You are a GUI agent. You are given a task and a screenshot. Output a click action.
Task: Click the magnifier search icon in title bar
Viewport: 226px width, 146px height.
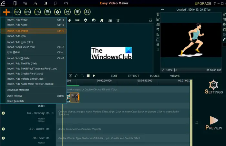click(56, 3)
